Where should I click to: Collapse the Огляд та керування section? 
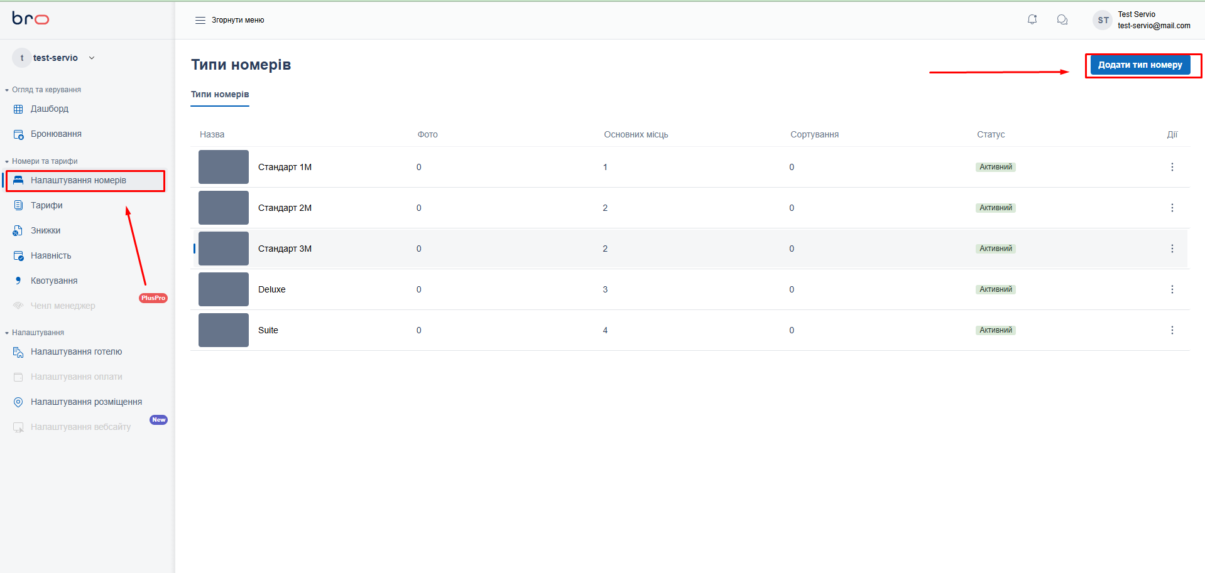(x=7, y=90)
